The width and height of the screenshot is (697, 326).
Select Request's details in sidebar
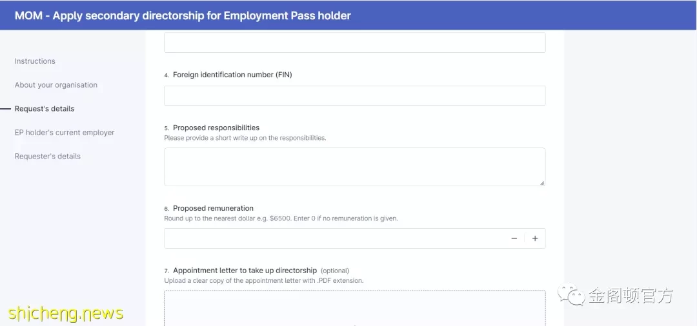click(x=45, y=109)
